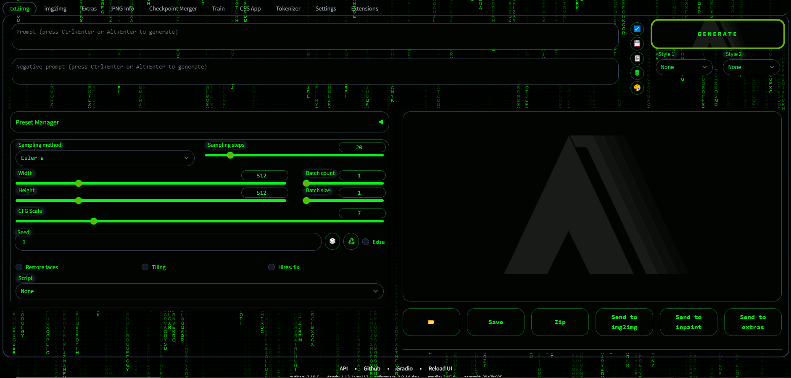The width and height of the screenshot is (791, 378).
Task: Open the PNG Info tab
Action: pos(123,8)
